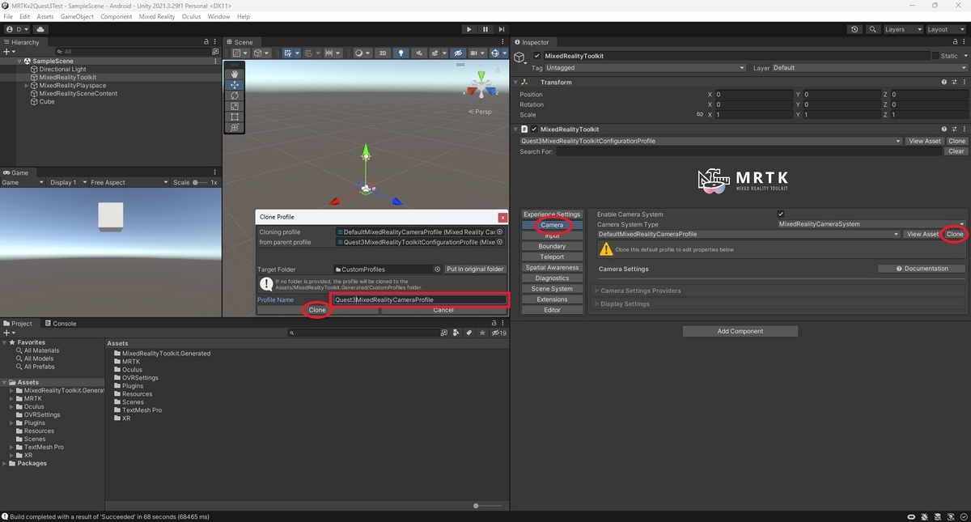The image size is (971, 522).
Task: Open the Tag dropdown showing Untagged
Action: [645, 68]
